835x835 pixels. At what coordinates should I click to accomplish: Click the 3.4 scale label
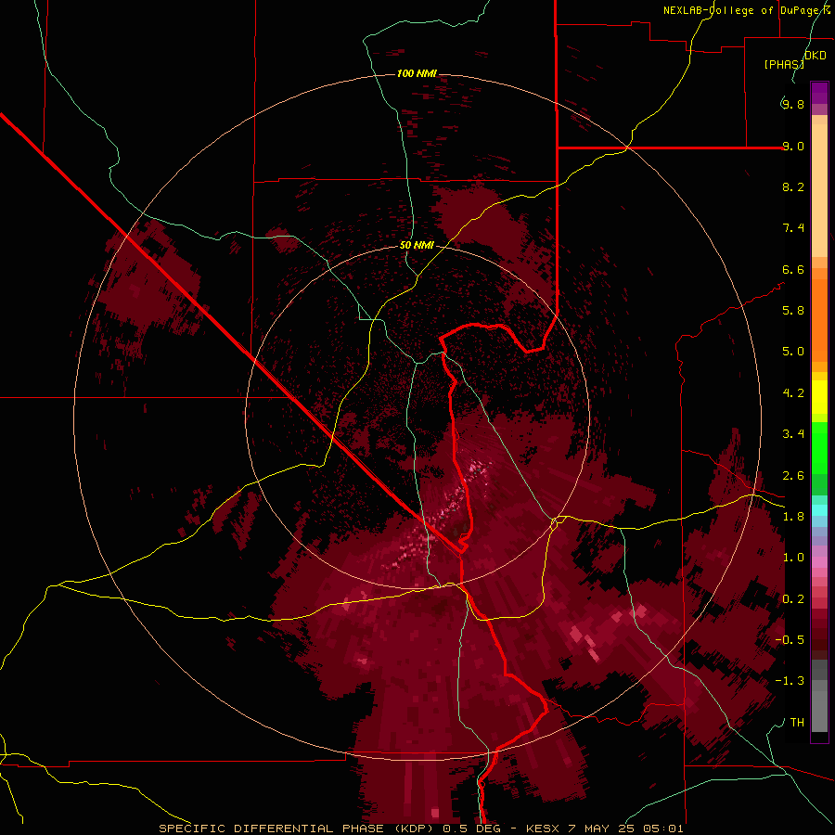pyautogui.click(x=793, y=434)
